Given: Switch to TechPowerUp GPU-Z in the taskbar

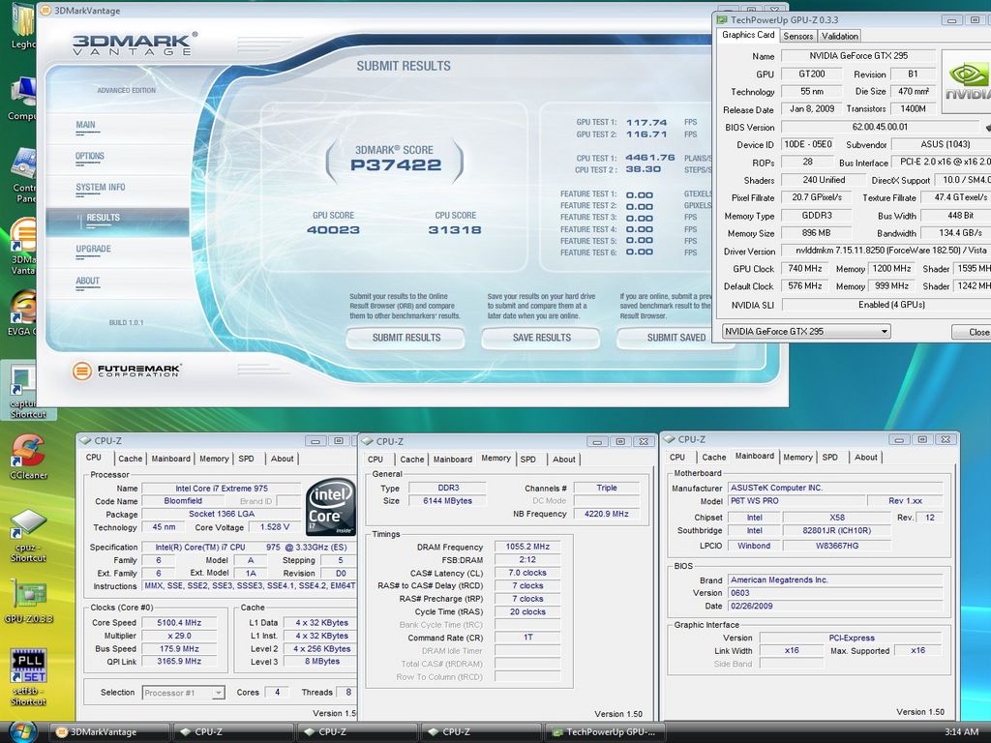Looking at the screenshot, I should (607, 731).
